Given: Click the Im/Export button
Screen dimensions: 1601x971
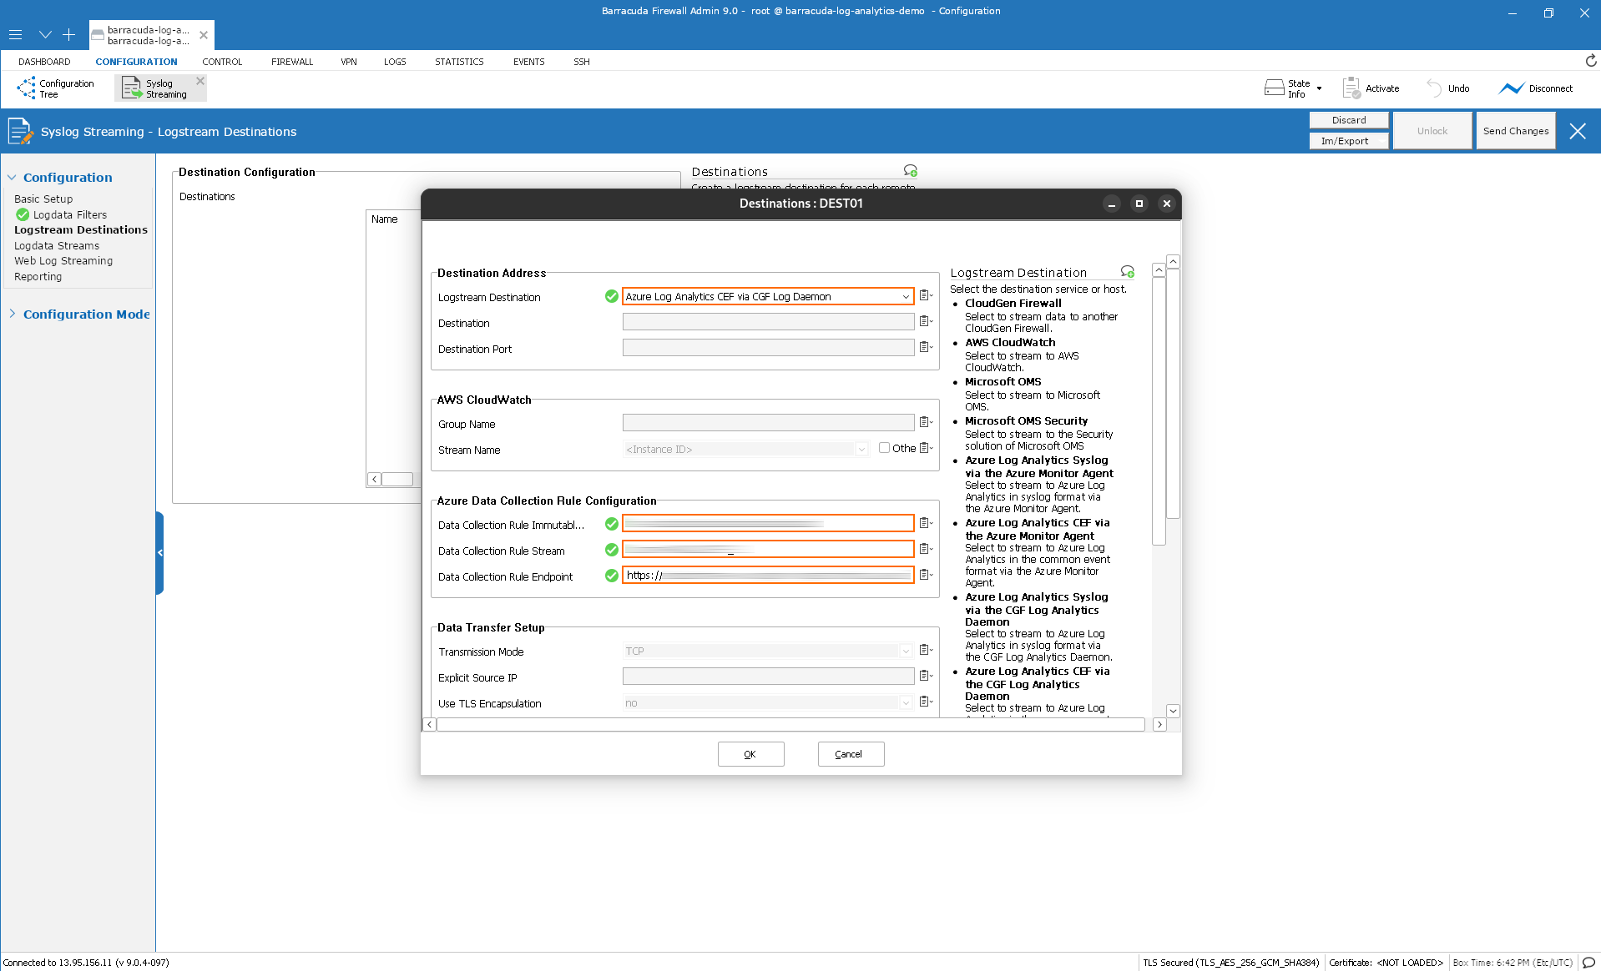Looking at the screenshot, I should click(1349, 141).
